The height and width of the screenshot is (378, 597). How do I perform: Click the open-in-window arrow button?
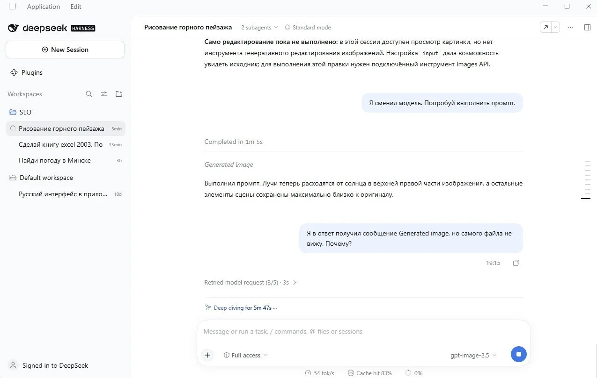coord(545,27)
